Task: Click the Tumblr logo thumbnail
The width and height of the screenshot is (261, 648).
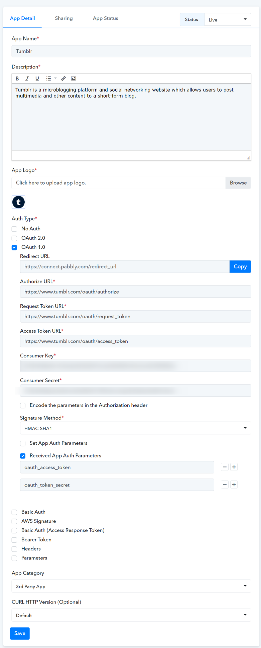Action: click(x=18, y=202)
